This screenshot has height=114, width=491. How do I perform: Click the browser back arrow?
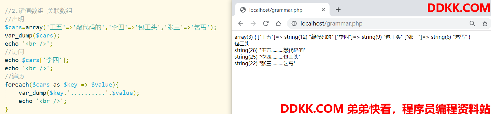click(241, 23)
